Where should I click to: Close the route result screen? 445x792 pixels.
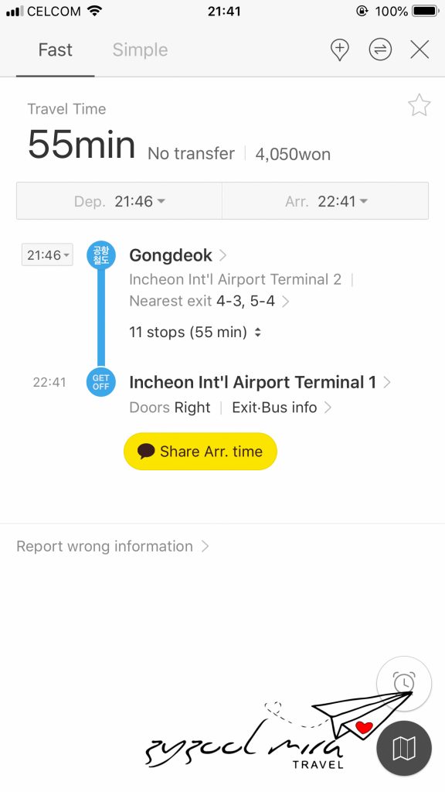tap(420, 50)
